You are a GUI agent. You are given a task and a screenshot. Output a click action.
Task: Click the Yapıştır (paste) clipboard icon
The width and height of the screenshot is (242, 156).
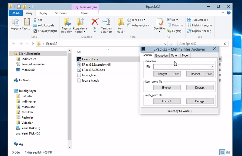click(27, 22)
